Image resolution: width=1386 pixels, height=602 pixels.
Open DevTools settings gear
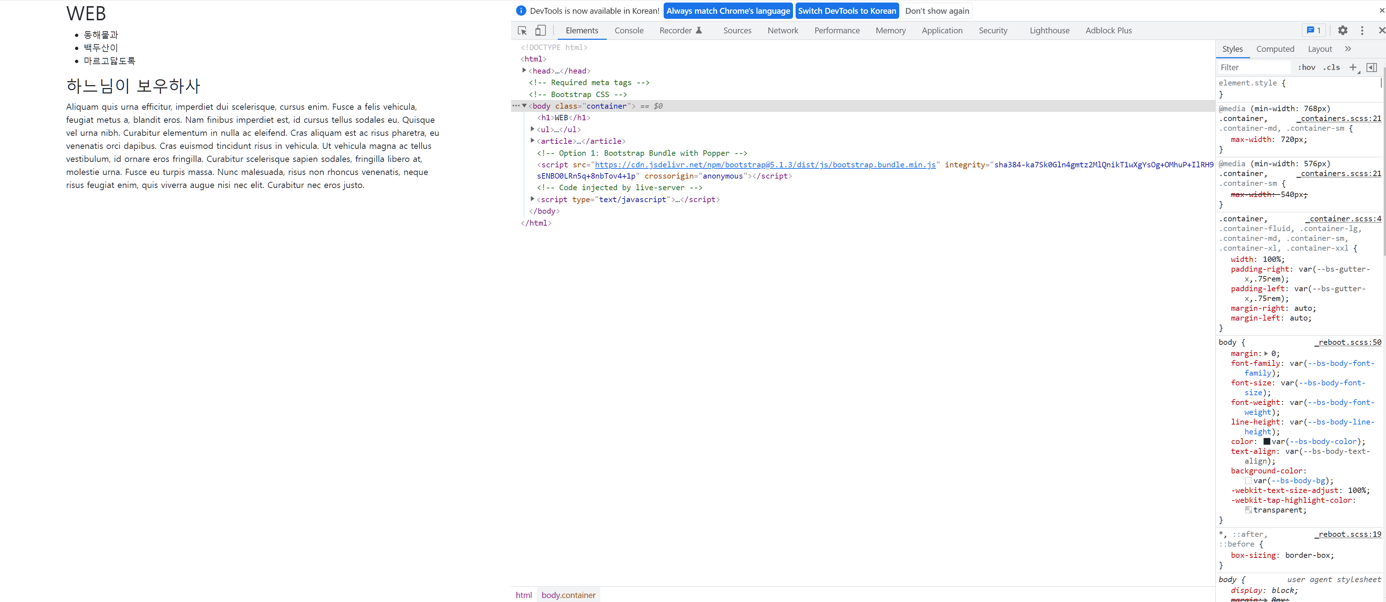1343,31
